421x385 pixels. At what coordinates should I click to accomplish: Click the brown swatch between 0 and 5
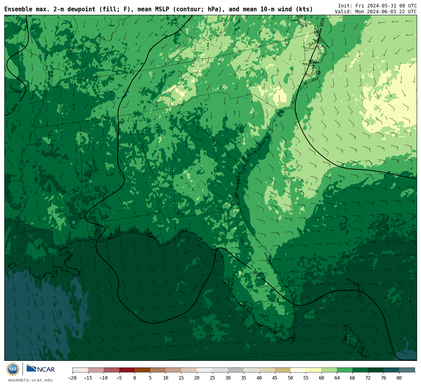[142, 370]
